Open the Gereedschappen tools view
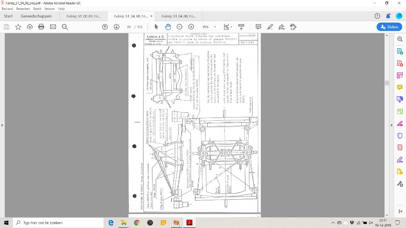The height and width of the screenshot is (228, 406). pos(36,16)
